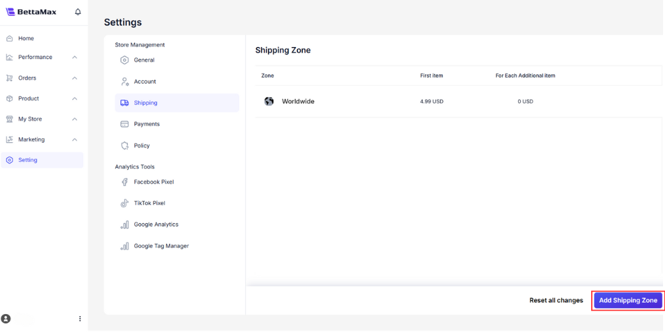This screenshot has height=332, width=665.
Task: Expand the Orders menu chevron
Action: point(74,78)
